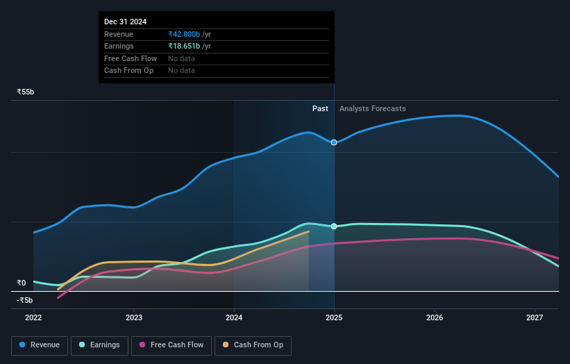Click the 2022 x-axis label
The image size is (570, 364).
[33, 318]
